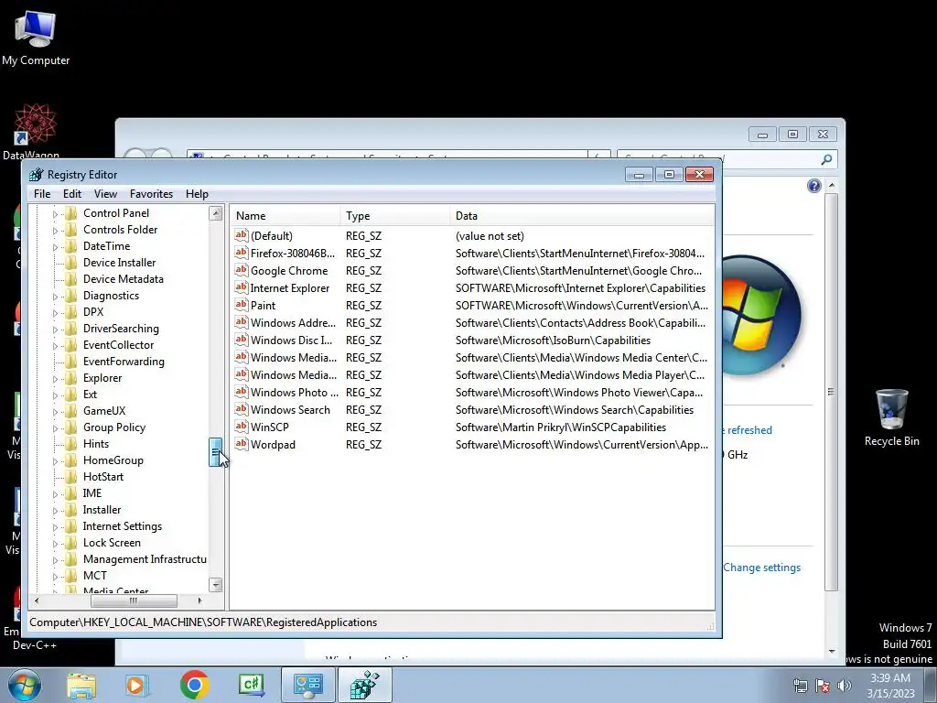Expand the Diagnostics key

tap(55, 297)
